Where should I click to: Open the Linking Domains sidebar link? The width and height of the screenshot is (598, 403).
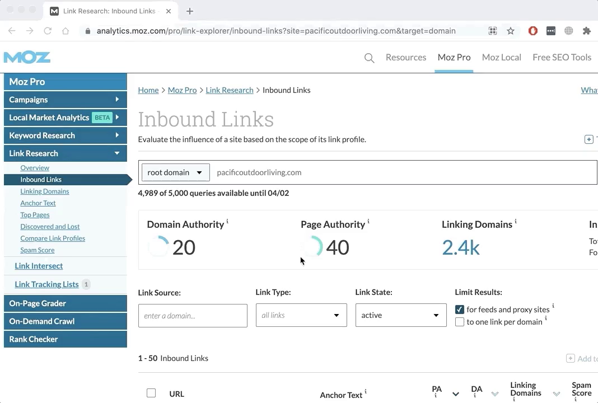[45, 191]
